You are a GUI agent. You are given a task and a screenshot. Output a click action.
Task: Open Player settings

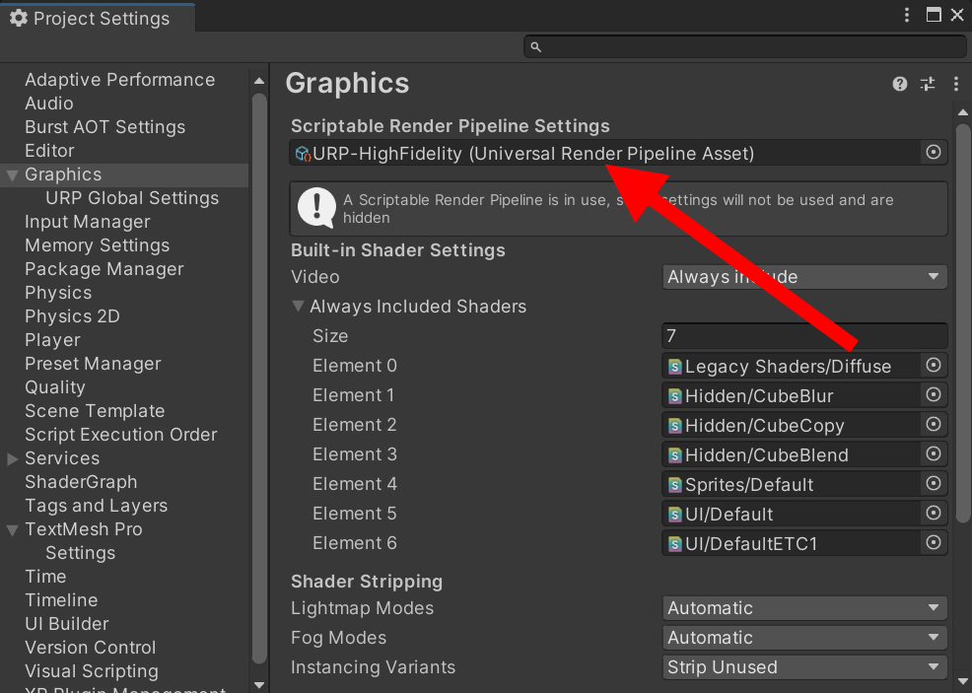coord(52,340)
